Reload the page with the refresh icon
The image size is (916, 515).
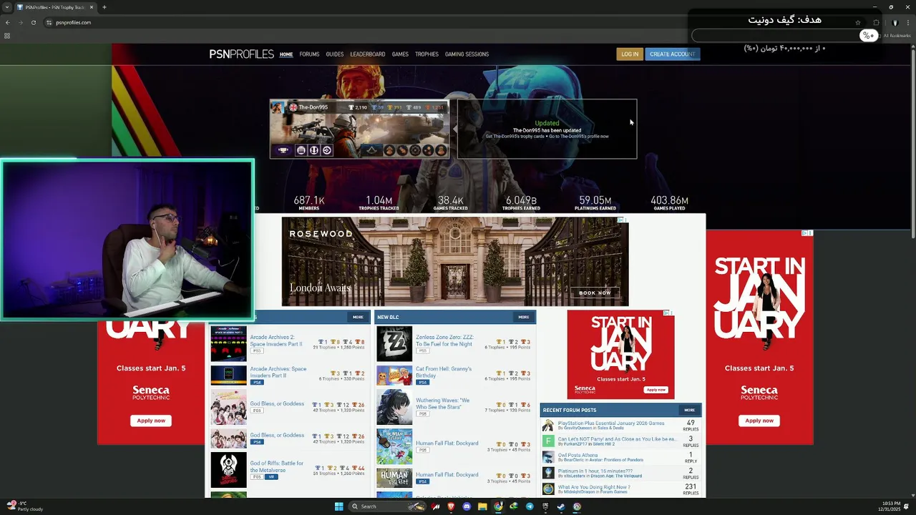(x=33, y=22)
